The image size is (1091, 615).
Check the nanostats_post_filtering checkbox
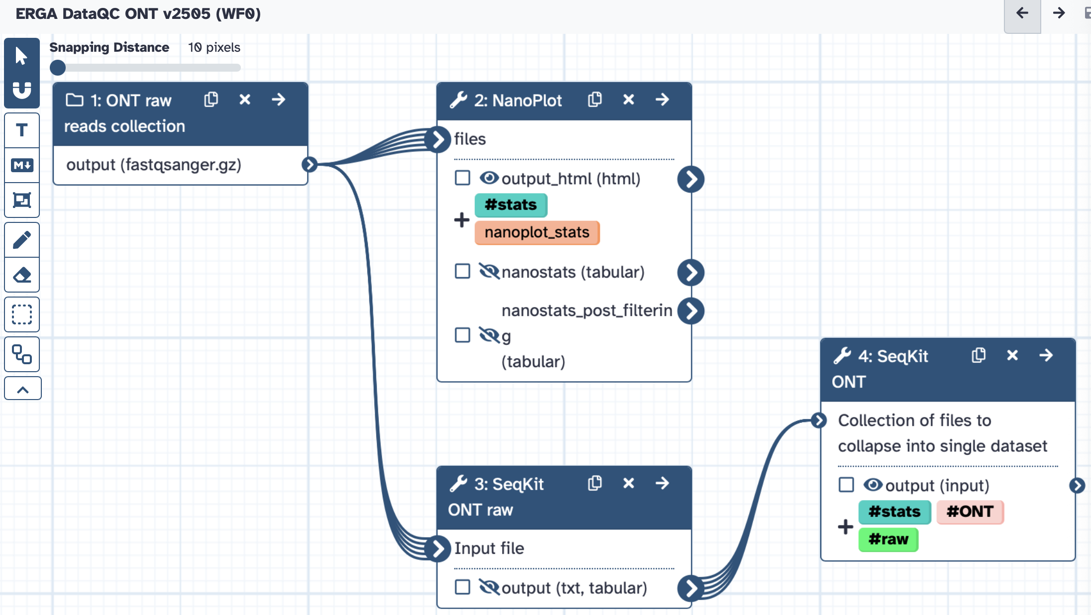(462, 335)
